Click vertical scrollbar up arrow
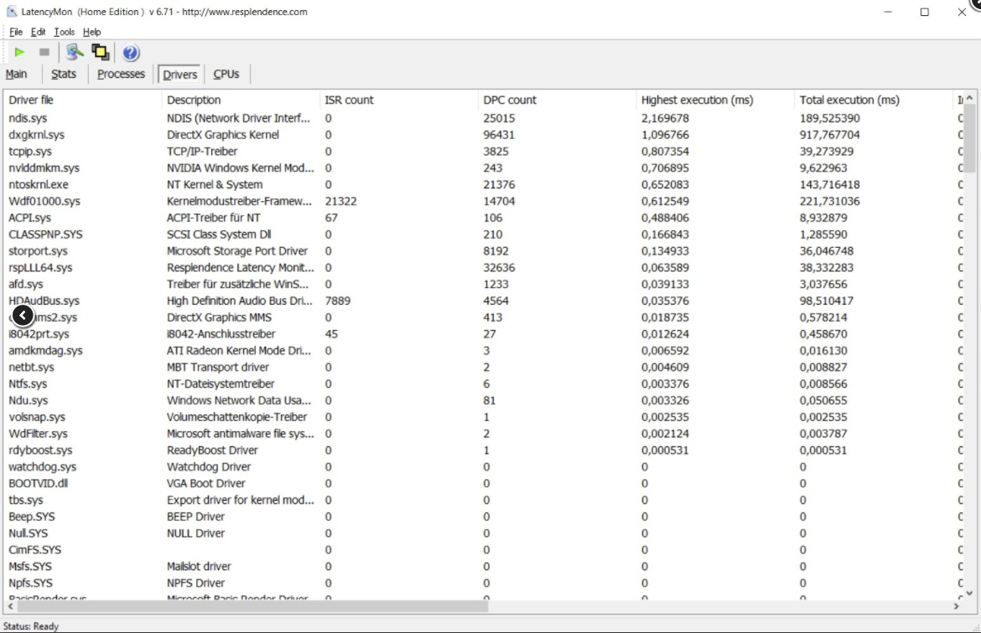Screen dimensions: 981x633 tap(969, 97)
